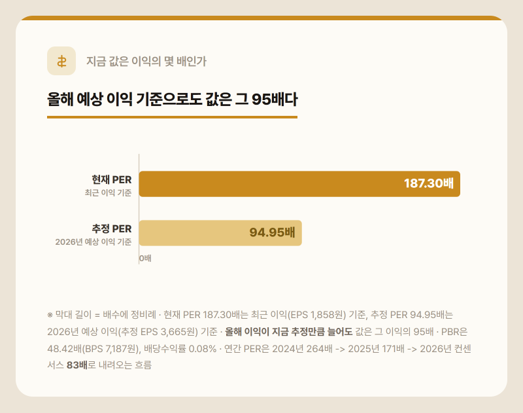Click the vertical axis line of the chart

(139, 209)
